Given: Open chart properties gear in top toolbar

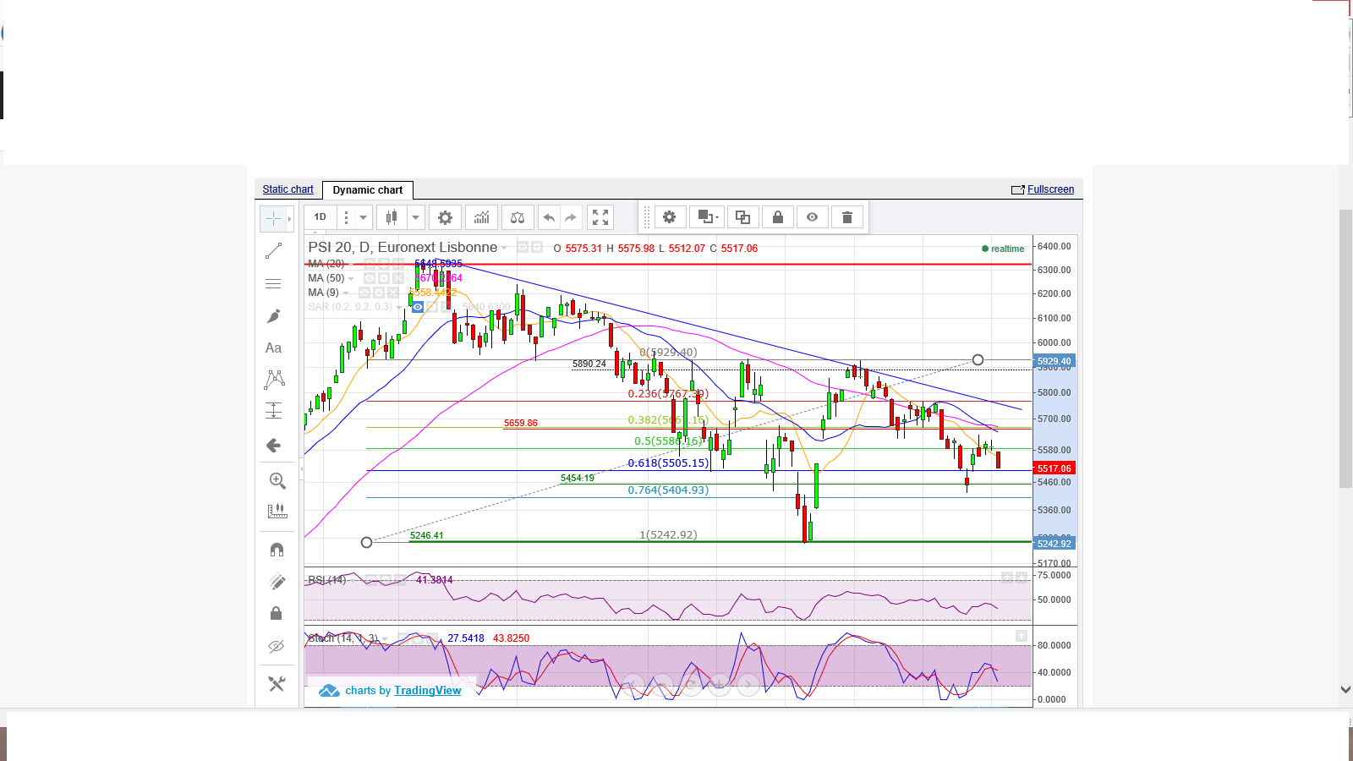Looking at the screenshot, I should click(445, 217).
